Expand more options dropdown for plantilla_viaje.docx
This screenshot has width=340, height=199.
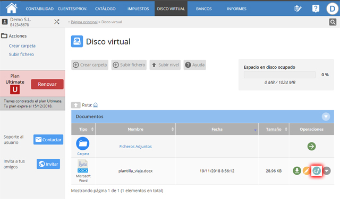click(327, 171)
